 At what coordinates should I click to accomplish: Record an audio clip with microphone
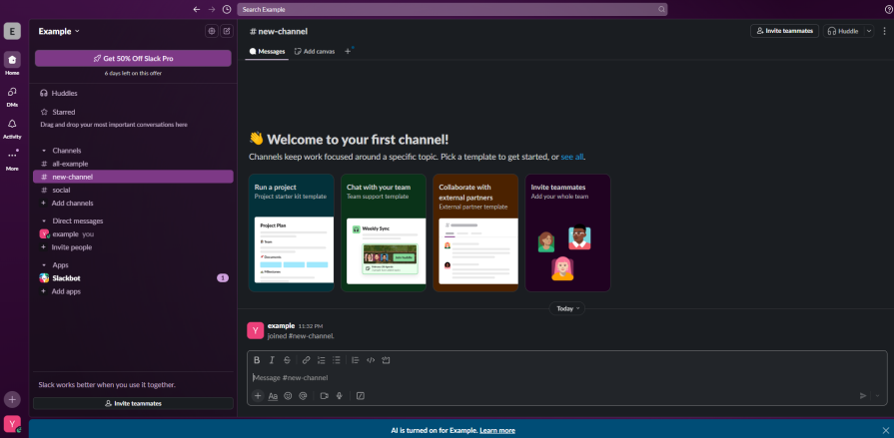(x=339, y=396)
